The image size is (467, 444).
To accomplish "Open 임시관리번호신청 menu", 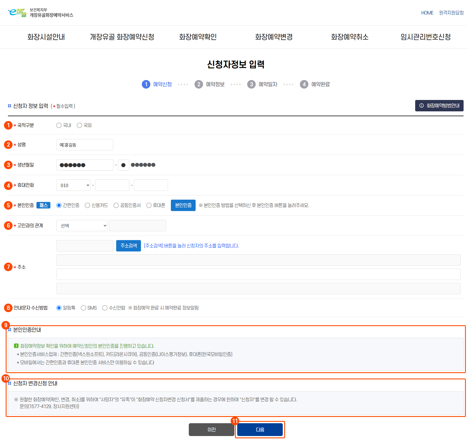I will [426, 37].
